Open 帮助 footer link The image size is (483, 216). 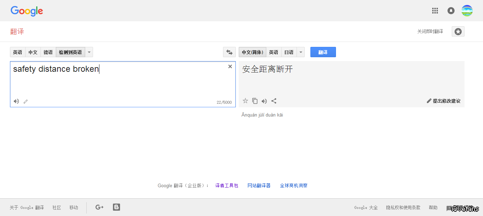point(433,207)
